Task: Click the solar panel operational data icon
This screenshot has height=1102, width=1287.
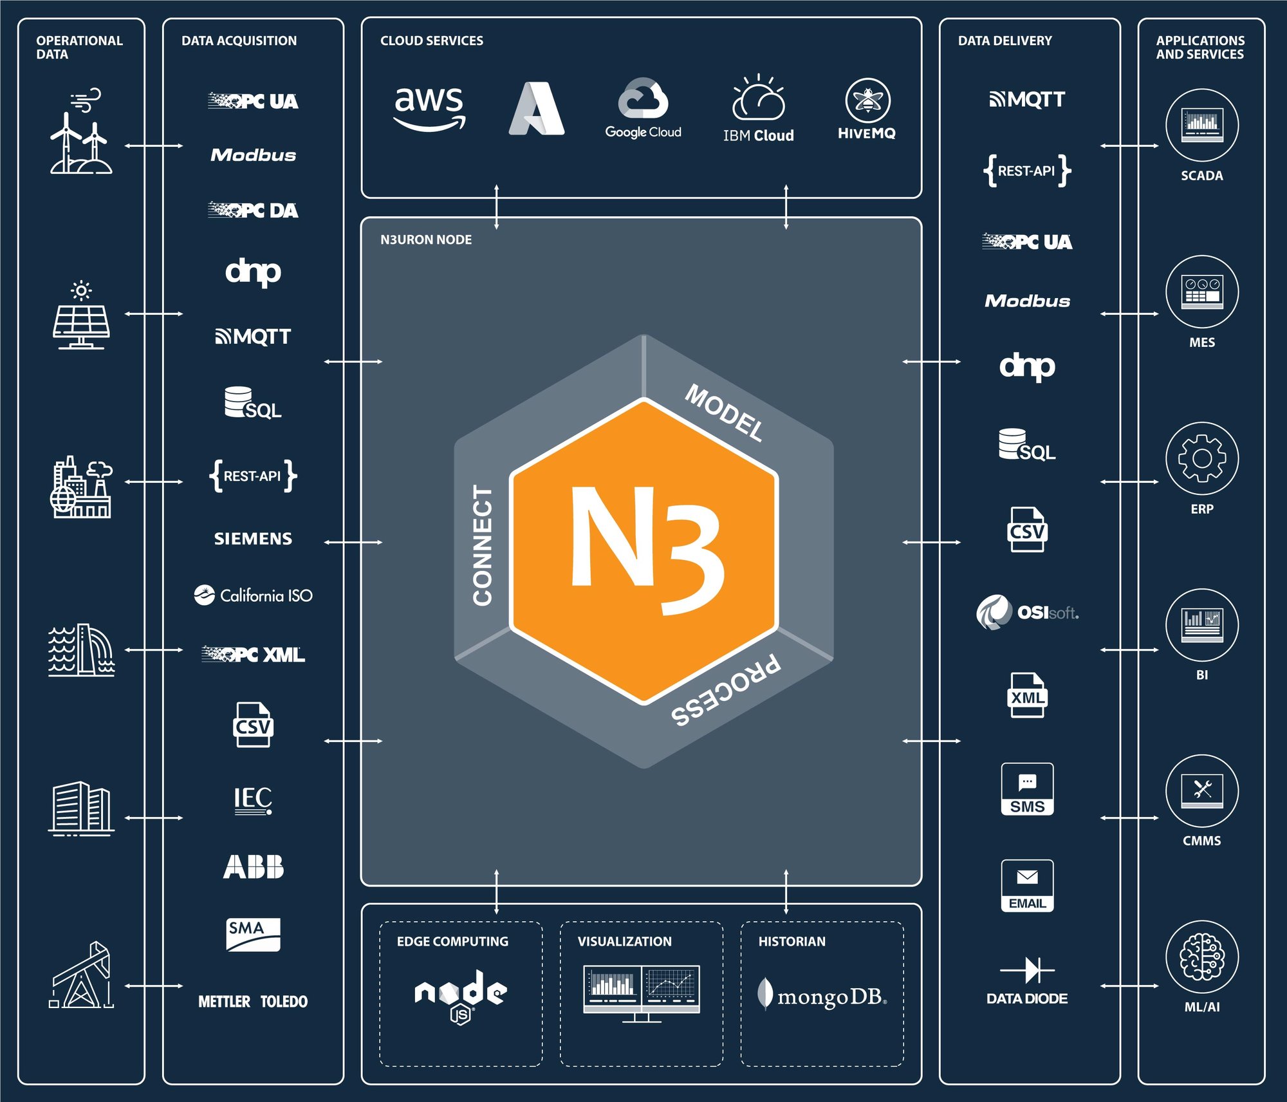Action: click(x=81, y=315)
